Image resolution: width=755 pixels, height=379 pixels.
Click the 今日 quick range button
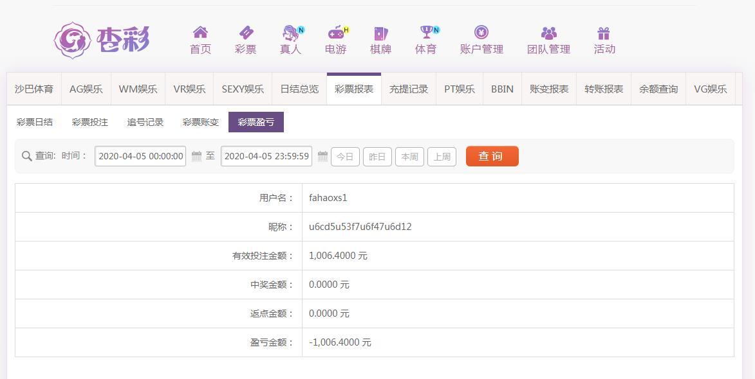(345, 157)
